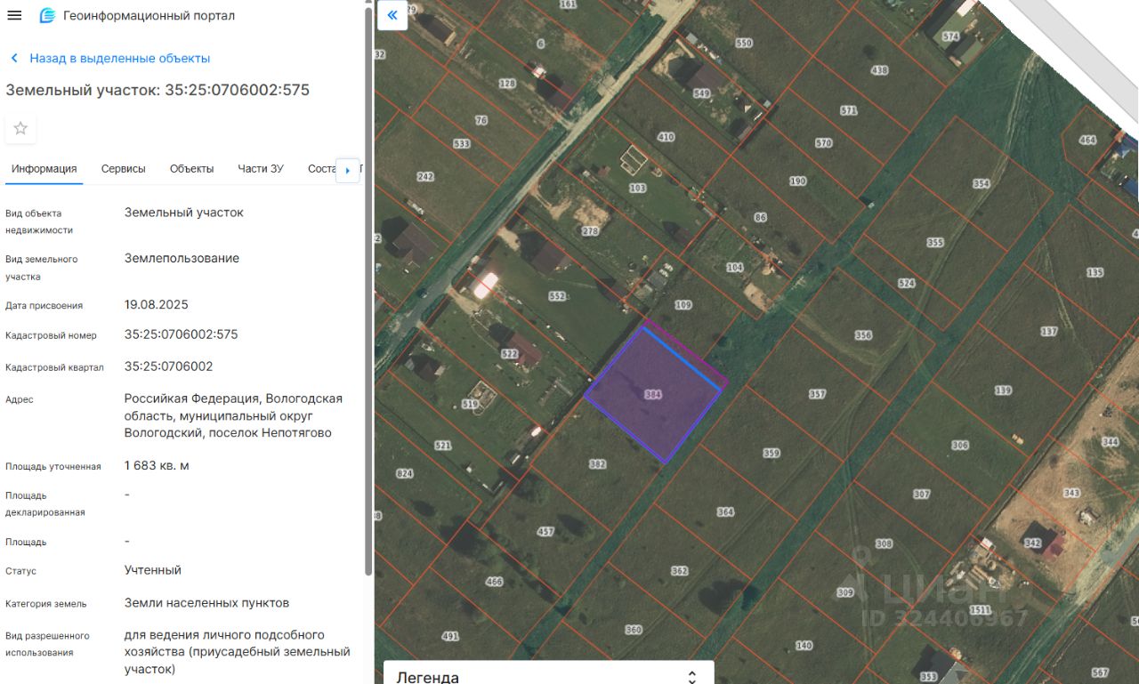Screen dimensions: 1139x684
Task: Click the Категория земель label
Action: (46, 604)
